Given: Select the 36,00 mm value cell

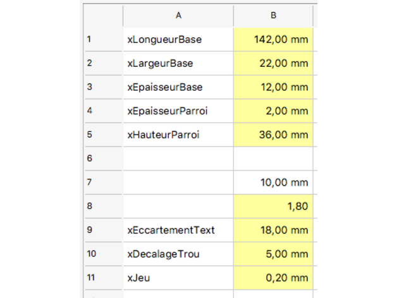Looking at the screenshot, I should tap(273, 134).
